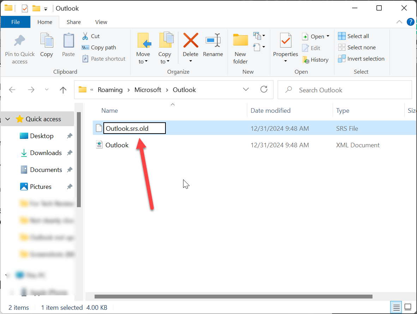Image resolution: width=417 pixels, height=314 pixels.
Task: Click Edit in the Open group
Action: [311, 48]
